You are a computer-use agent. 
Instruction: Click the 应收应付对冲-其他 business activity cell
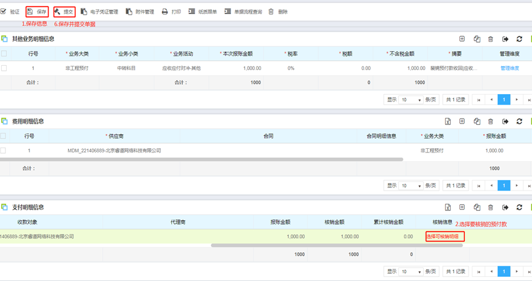click(x=182, y=68)
